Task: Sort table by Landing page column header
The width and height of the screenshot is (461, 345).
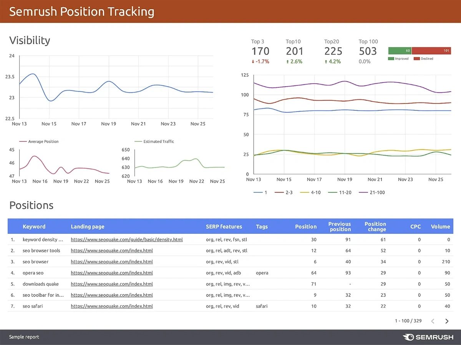Action: click(x=88, y=227)
